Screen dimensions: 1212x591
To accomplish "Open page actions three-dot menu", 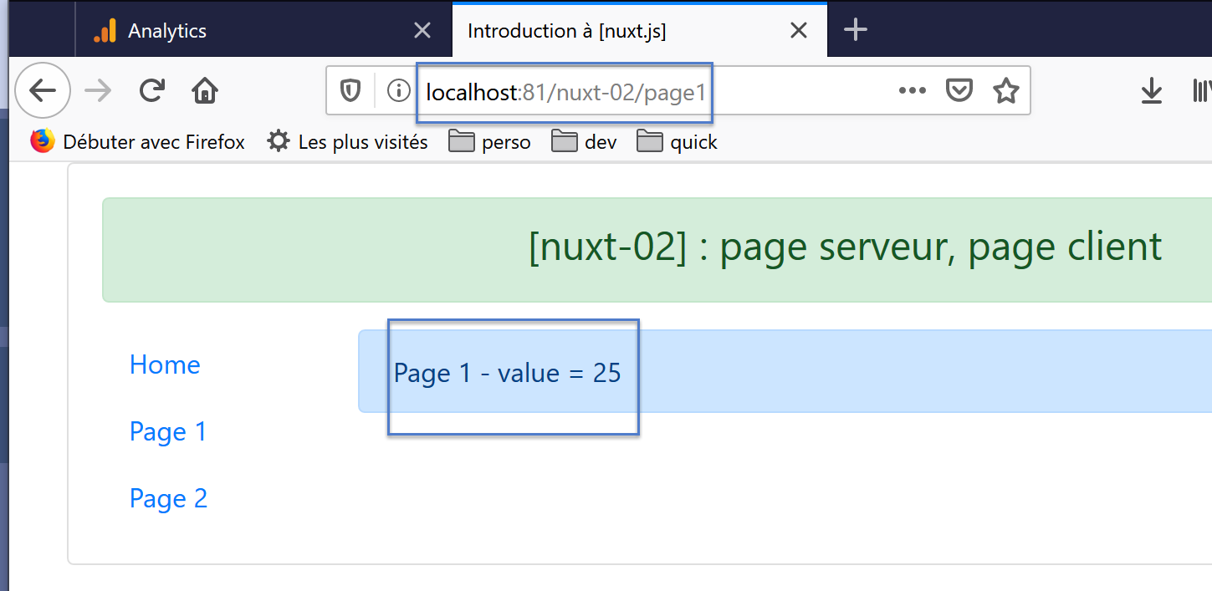I will click(x=912, y=90).
